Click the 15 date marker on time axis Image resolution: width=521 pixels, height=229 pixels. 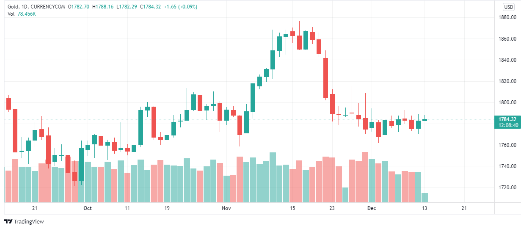292,208
